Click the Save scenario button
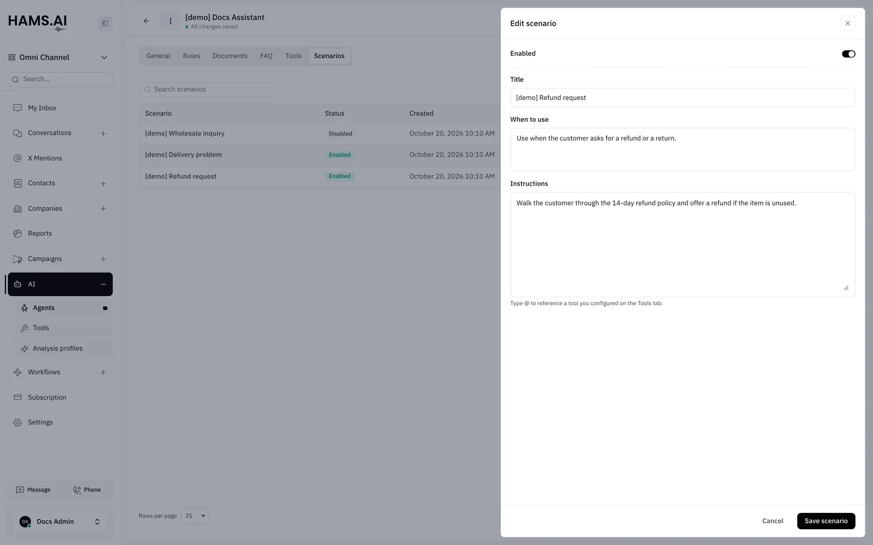Viewport: 873px width, 545px height. click(826, 521)
